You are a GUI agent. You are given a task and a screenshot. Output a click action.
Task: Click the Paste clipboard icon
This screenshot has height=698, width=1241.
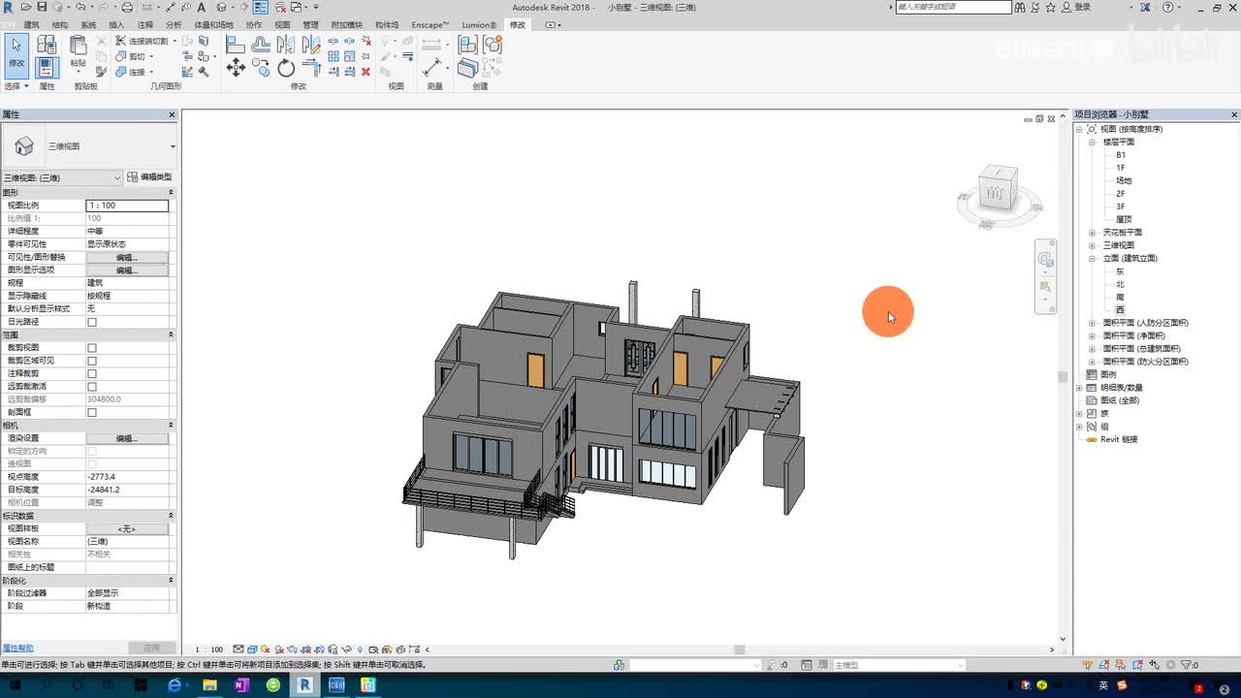pos(79,47)
